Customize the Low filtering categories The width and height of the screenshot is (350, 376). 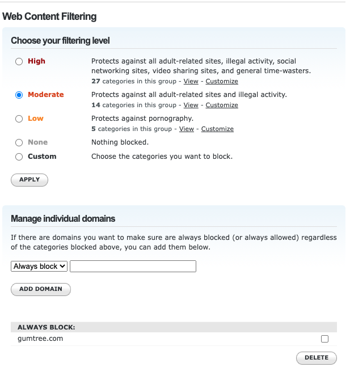tap(217, 129)
